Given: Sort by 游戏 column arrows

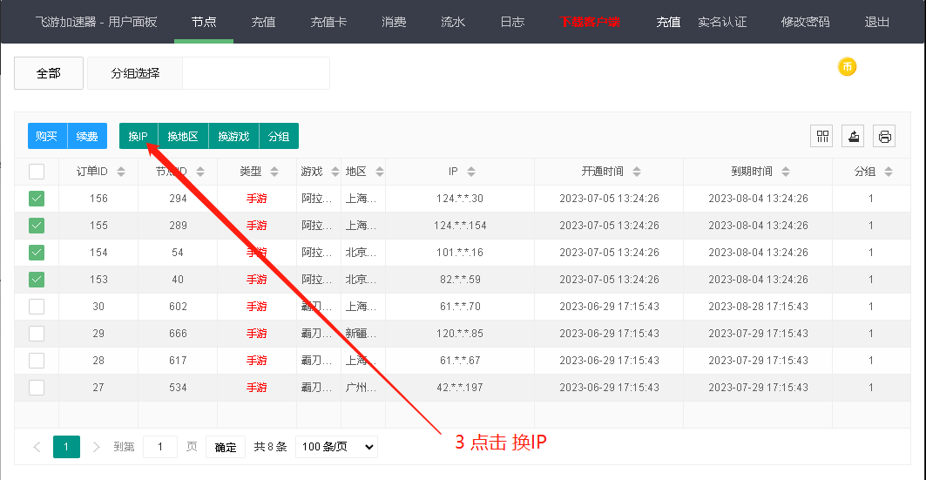Looking at the screenshot, I should pyautogui.click(x=335, y=172).
